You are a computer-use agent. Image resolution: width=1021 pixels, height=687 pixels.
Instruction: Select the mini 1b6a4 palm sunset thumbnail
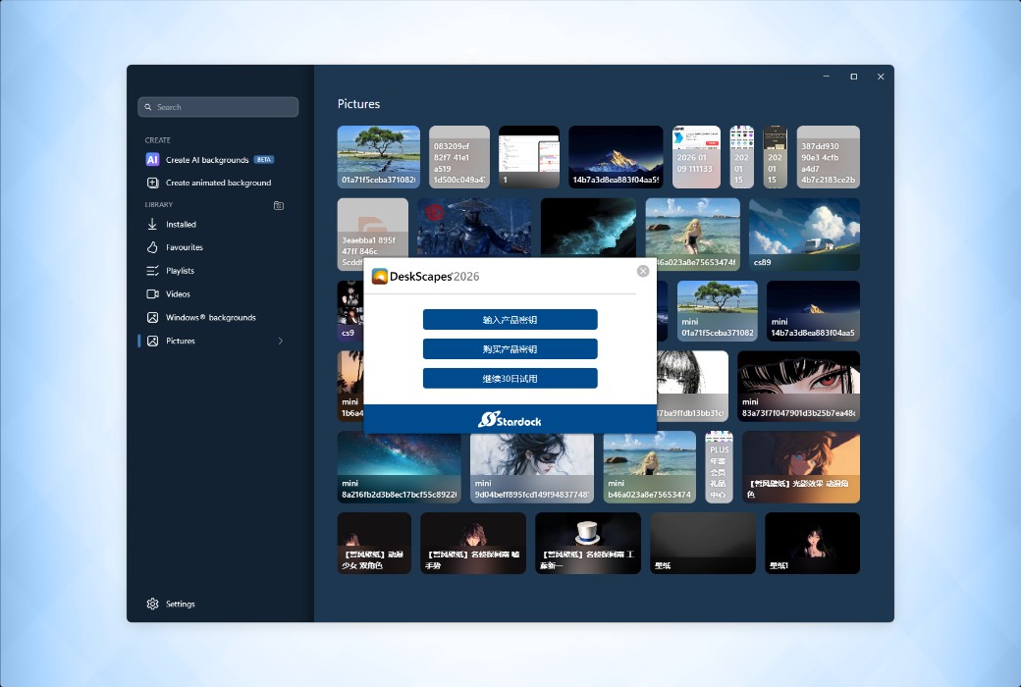coord(350,386)
